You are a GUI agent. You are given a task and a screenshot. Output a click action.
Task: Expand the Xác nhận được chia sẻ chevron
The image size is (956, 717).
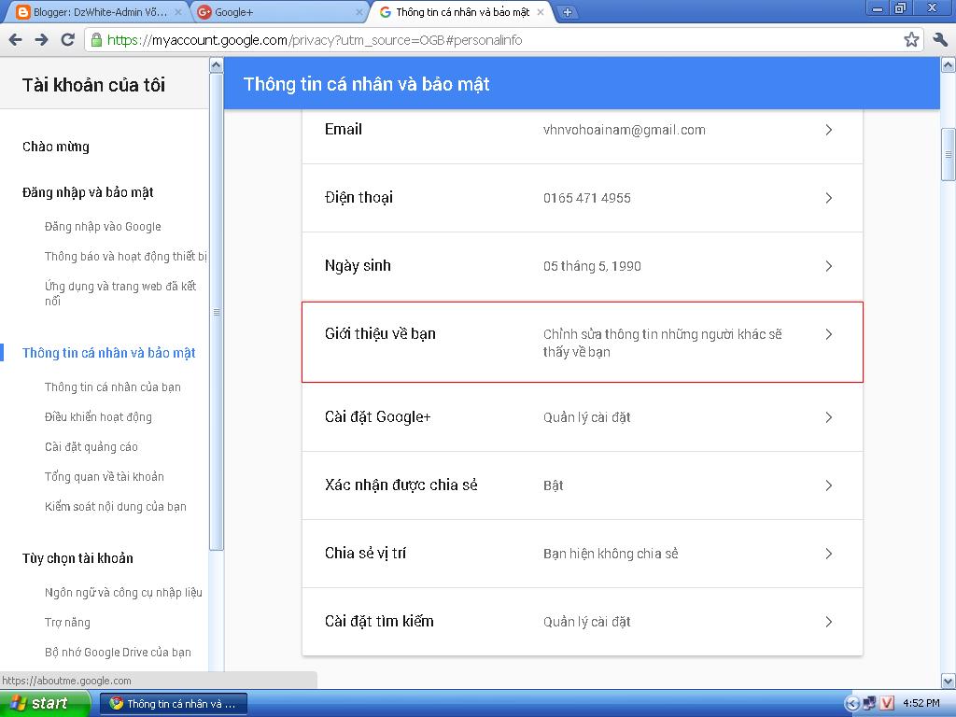point(829,485)
